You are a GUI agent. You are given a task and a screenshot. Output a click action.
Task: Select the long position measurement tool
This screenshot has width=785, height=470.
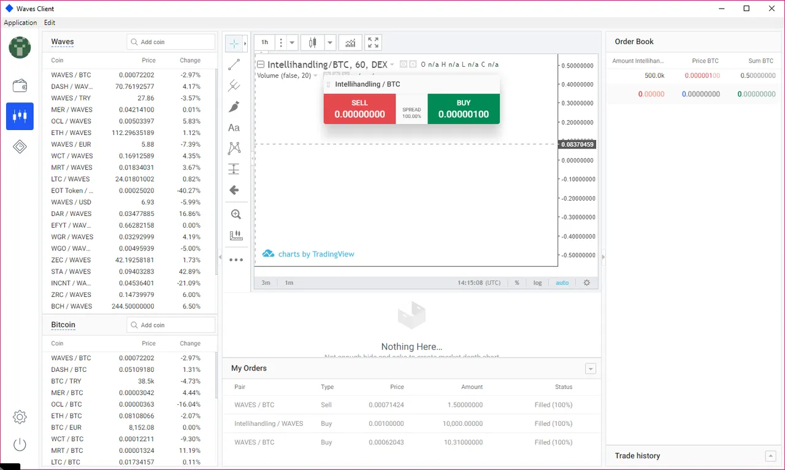click(x=234, y=169)
